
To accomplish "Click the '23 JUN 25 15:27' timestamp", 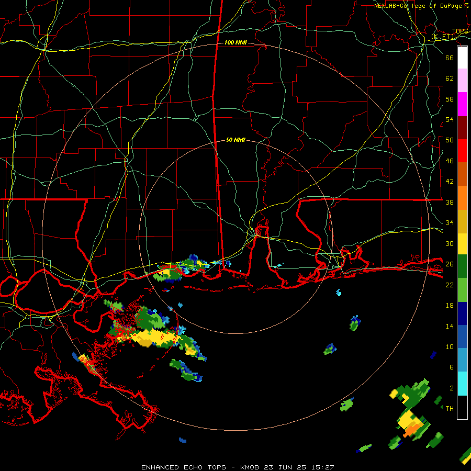I will tap(299, 467).
